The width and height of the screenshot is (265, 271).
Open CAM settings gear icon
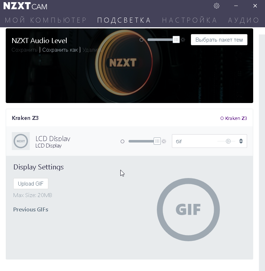coord(217,6)
